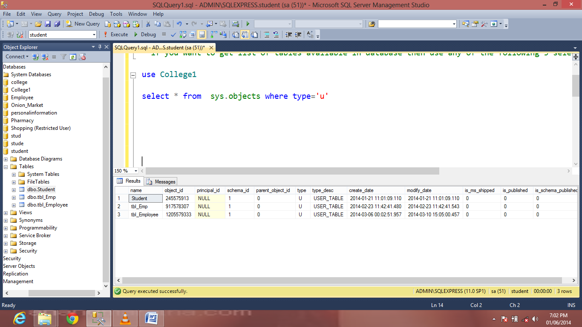This screenshot has width=582, height=327.
Task: Switch to the Messages tab
Action: tap(161, 181)
